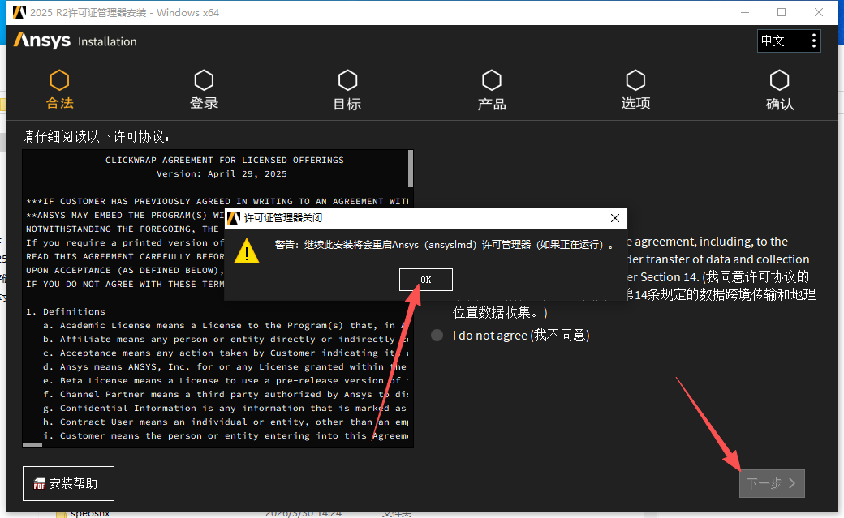Click the 登录 step hexagon icon

[203, 81]
